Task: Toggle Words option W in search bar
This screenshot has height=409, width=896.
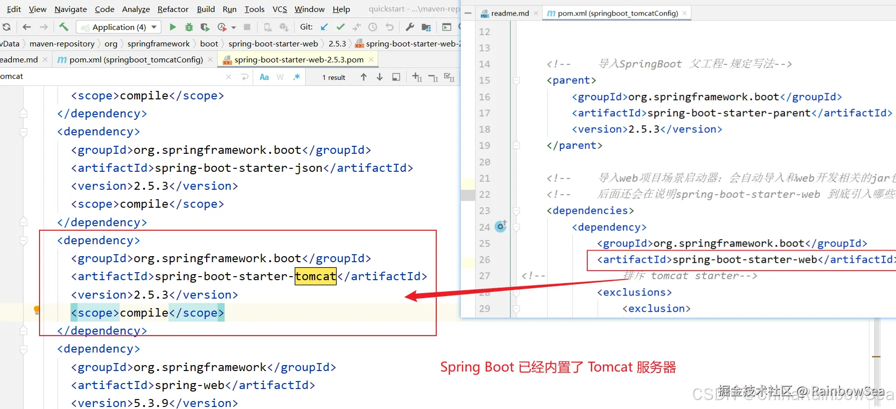Action: point(280,77)
